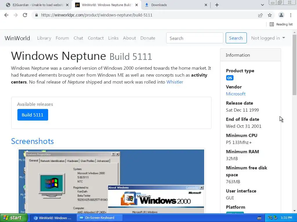The image size is (297, 222).
Task: Click the 1:31 PM clock
Action: point(286,218)
